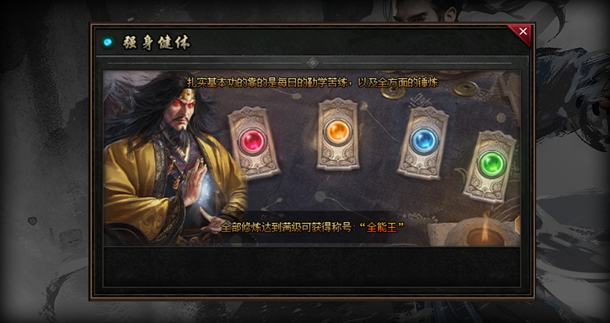Click the lit candle bowl
Screen dimensions: 610x323
[x=485, y=233]
